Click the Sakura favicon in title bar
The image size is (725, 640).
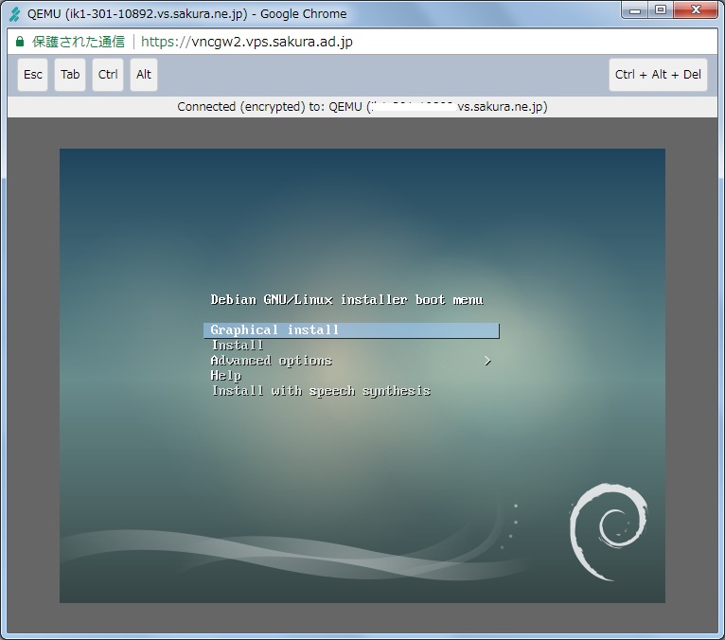click(15, 14)
